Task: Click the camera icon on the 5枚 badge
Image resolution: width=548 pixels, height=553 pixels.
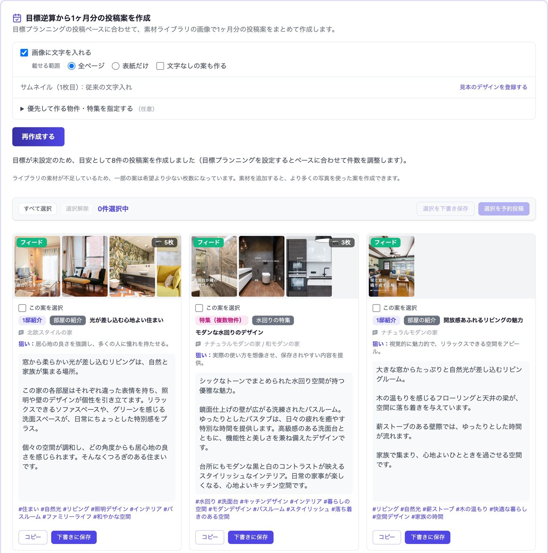Action: tap(159, 243)
